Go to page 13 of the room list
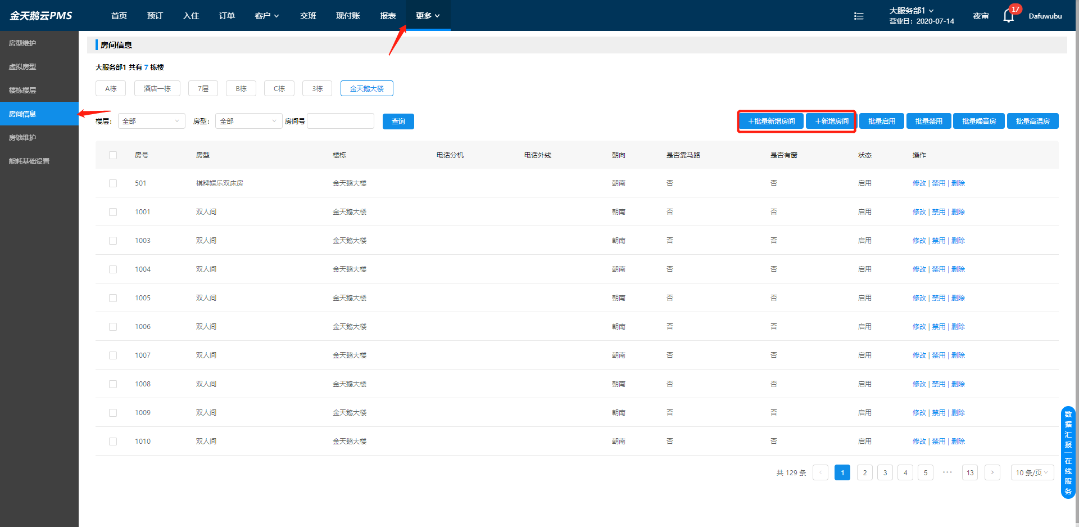This screenshot has width=1079, height=527. [970, 472]
